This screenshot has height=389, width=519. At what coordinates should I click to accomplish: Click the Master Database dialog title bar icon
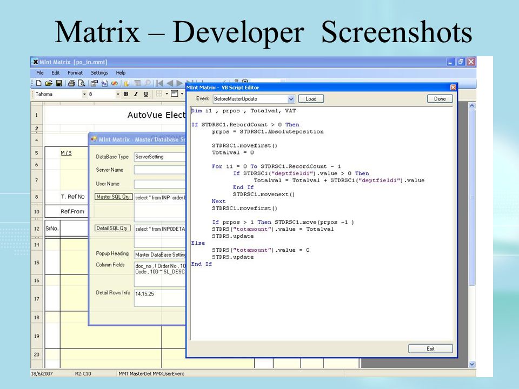[94, 139]
